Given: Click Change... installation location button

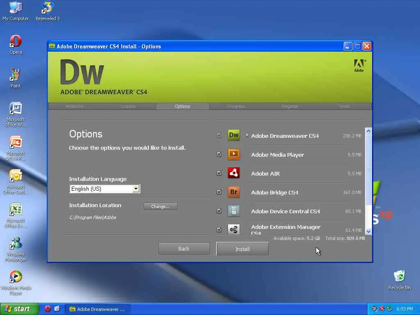Looking at the screenshot, I should (160, 207).
